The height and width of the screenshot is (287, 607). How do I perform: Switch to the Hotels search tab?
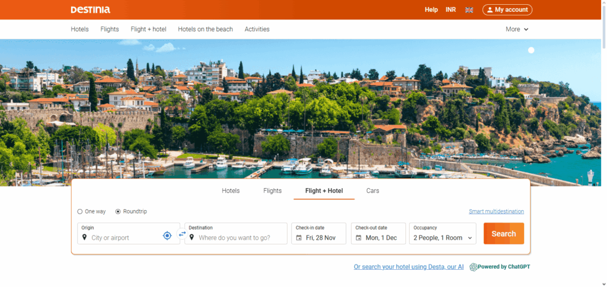[231, 191]
